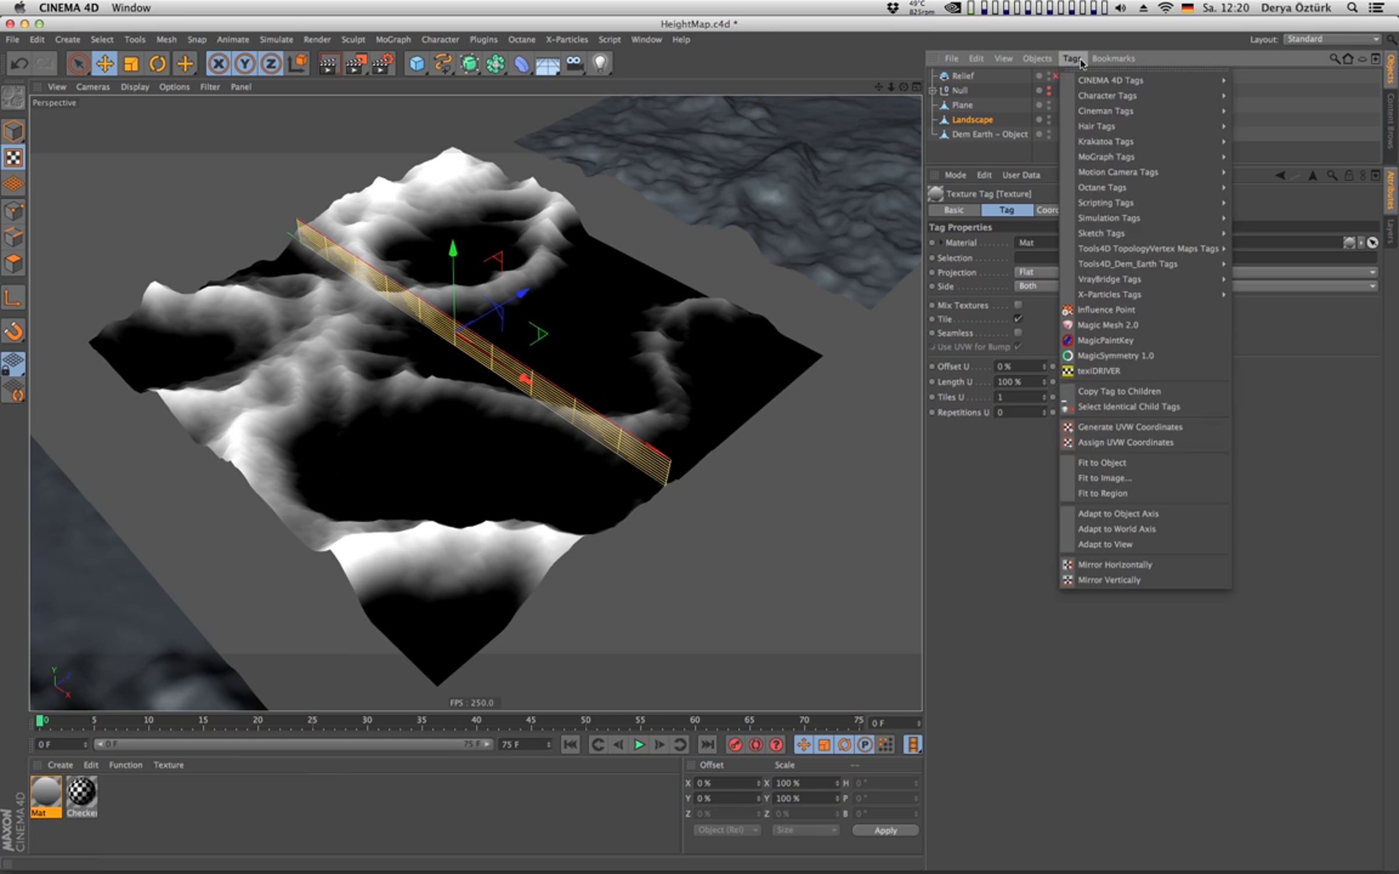Click the back arrow in Attribute Manager
Screen dimensions: 1399x874
pos(1280,175)
